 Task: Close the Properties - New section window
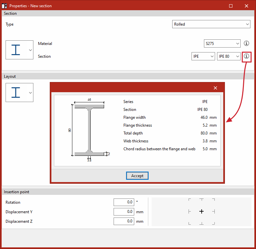click(247, 6)
